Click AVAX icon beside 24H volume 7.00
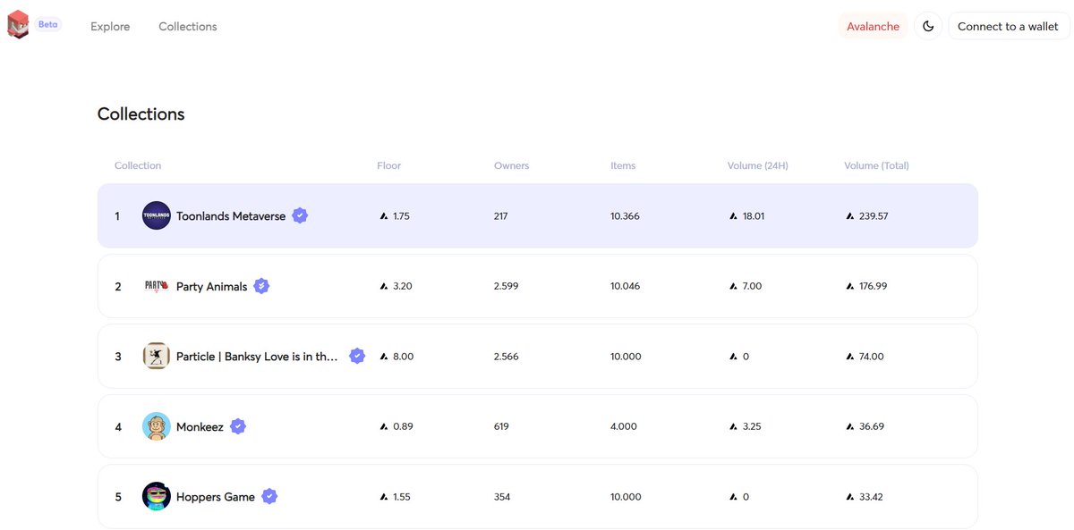Image resolution: width=1074 pixels, height=530 pixels. [x=734, y=286]
